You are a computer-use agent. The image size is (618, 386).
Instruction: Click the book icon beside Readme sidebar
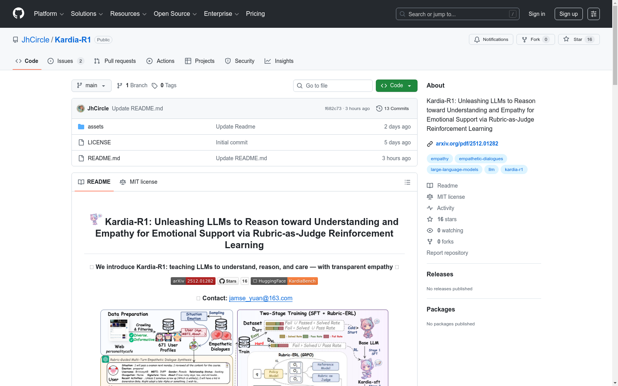click(x=430, y=186)
